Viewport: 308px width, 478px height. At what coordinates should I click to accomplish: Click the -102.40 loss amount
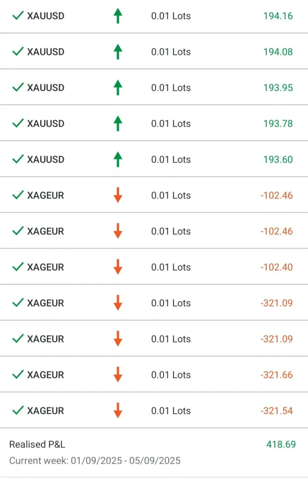[x=276, y=267]
